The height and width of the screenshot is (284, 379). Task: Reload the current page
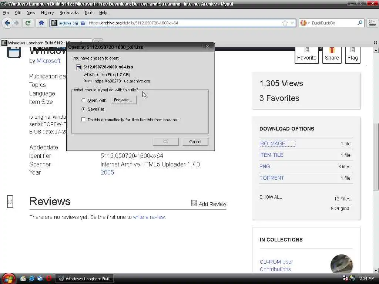tap(28, 23)
